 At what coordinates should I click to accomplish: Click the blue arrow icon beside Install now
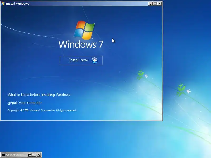point(94,60)
